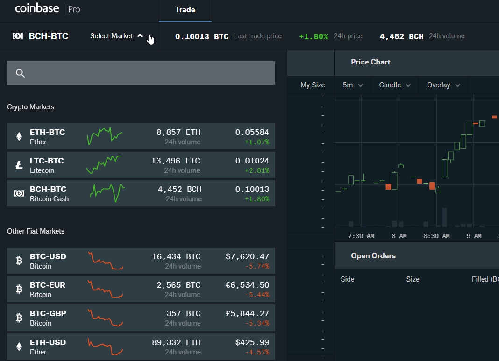Click the -5.74% change in BTC-USD row
The height and width of the screenshot is (361, 499).
257,266
